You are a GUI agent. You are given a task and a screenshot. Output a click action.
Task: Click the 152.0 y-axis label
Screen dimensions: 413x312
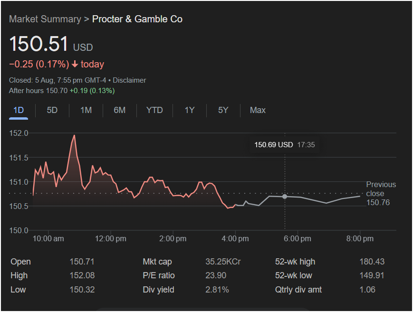click(19, 133)
